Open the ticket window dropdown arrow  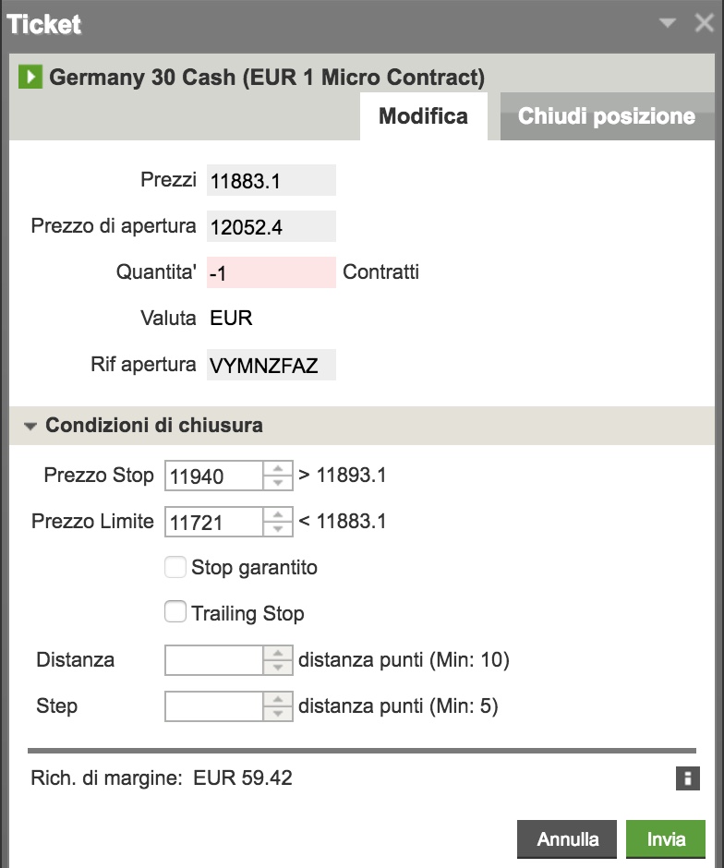(x=668, y=24)
